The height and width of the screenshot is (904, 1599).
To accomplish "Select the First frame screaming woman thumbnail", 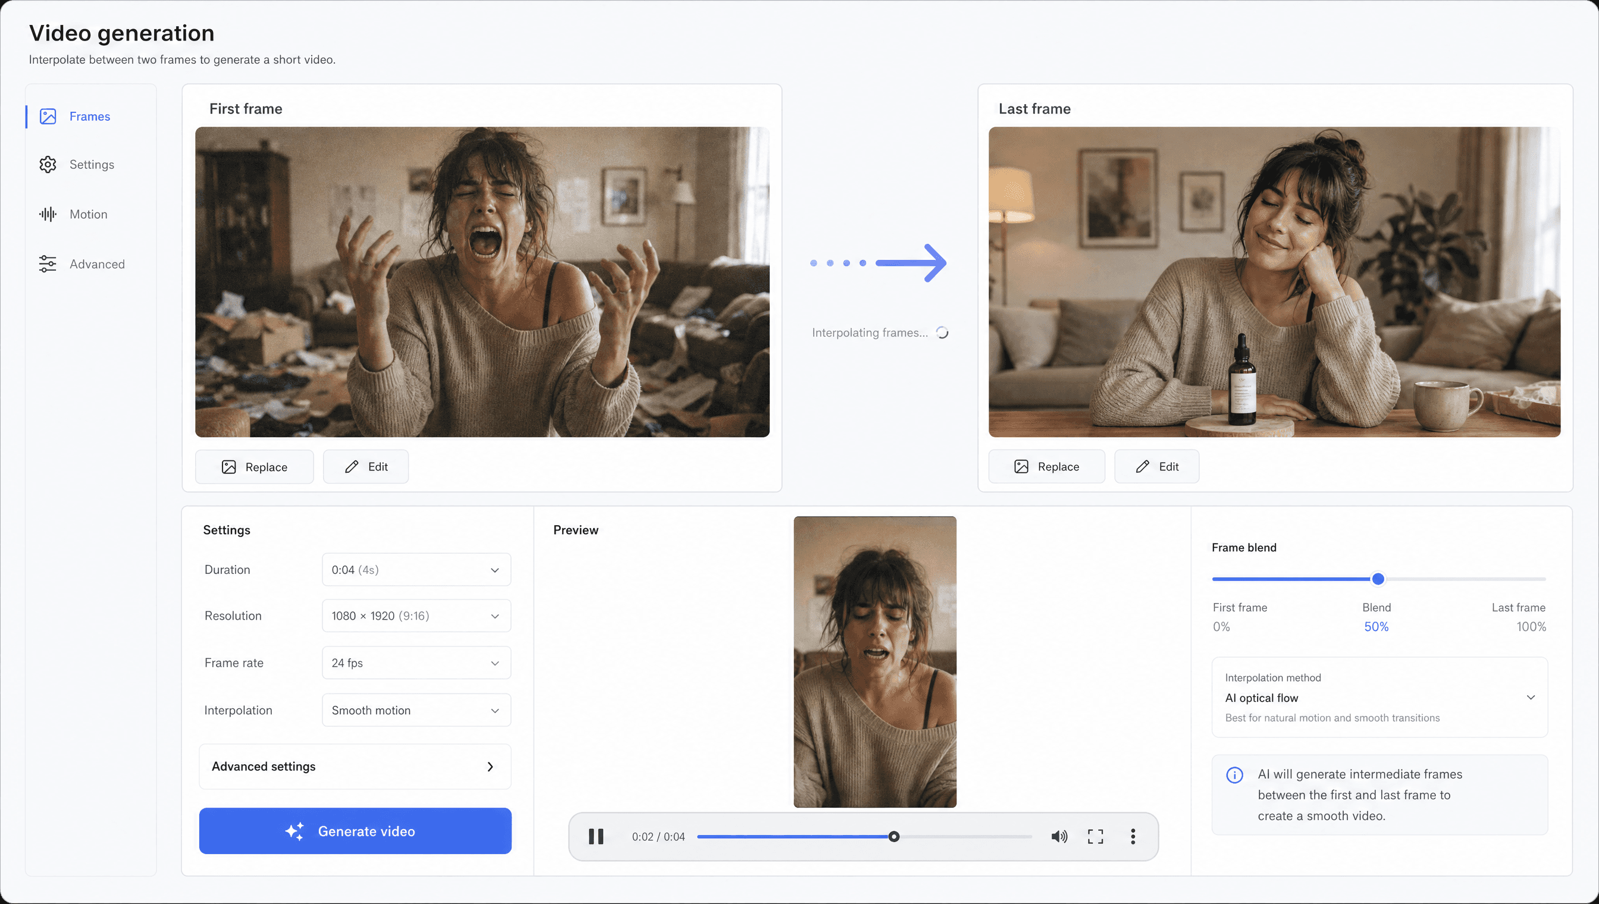I will tap(482, 282).
